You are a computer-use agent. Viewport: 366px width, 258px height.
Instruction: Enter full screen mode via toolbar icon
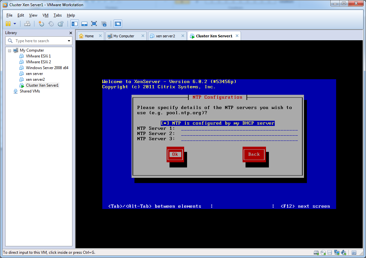tap(94, 24)
